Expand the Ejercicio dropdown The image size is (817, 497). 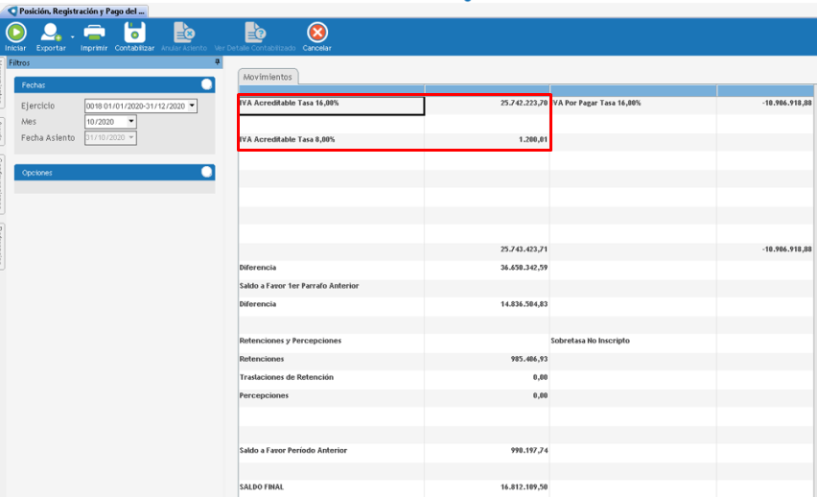(192, 106)
